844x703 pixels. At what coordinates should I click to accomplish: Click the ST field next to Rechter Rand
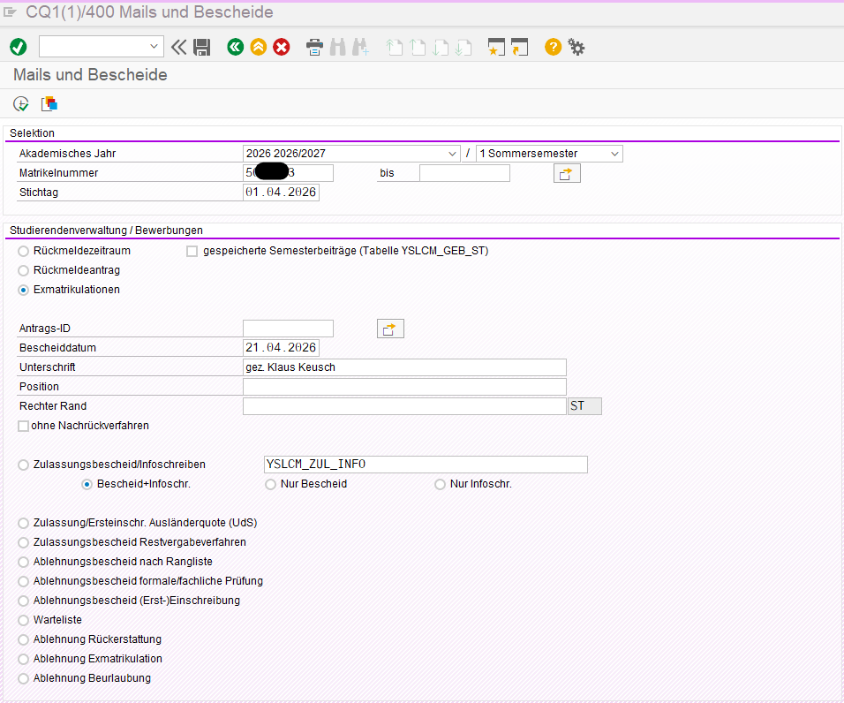[584, 406]
